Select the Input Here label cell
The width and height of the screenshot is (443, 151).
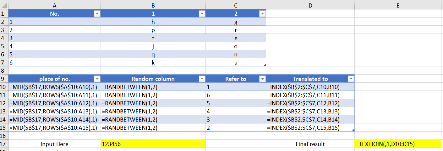coord(55,144)
